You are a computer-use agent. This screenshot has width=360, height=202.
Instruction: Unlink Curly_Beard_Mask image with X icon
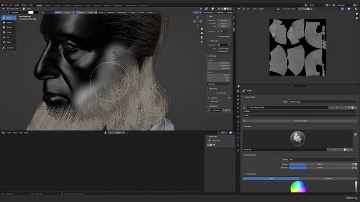(x=355, y=107)
